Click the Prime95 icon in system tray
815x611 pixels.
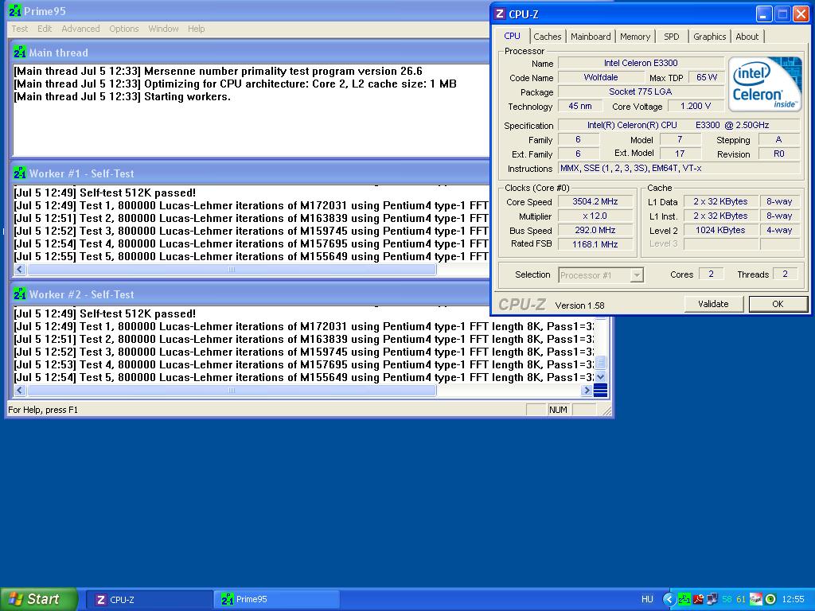(684, 599)
